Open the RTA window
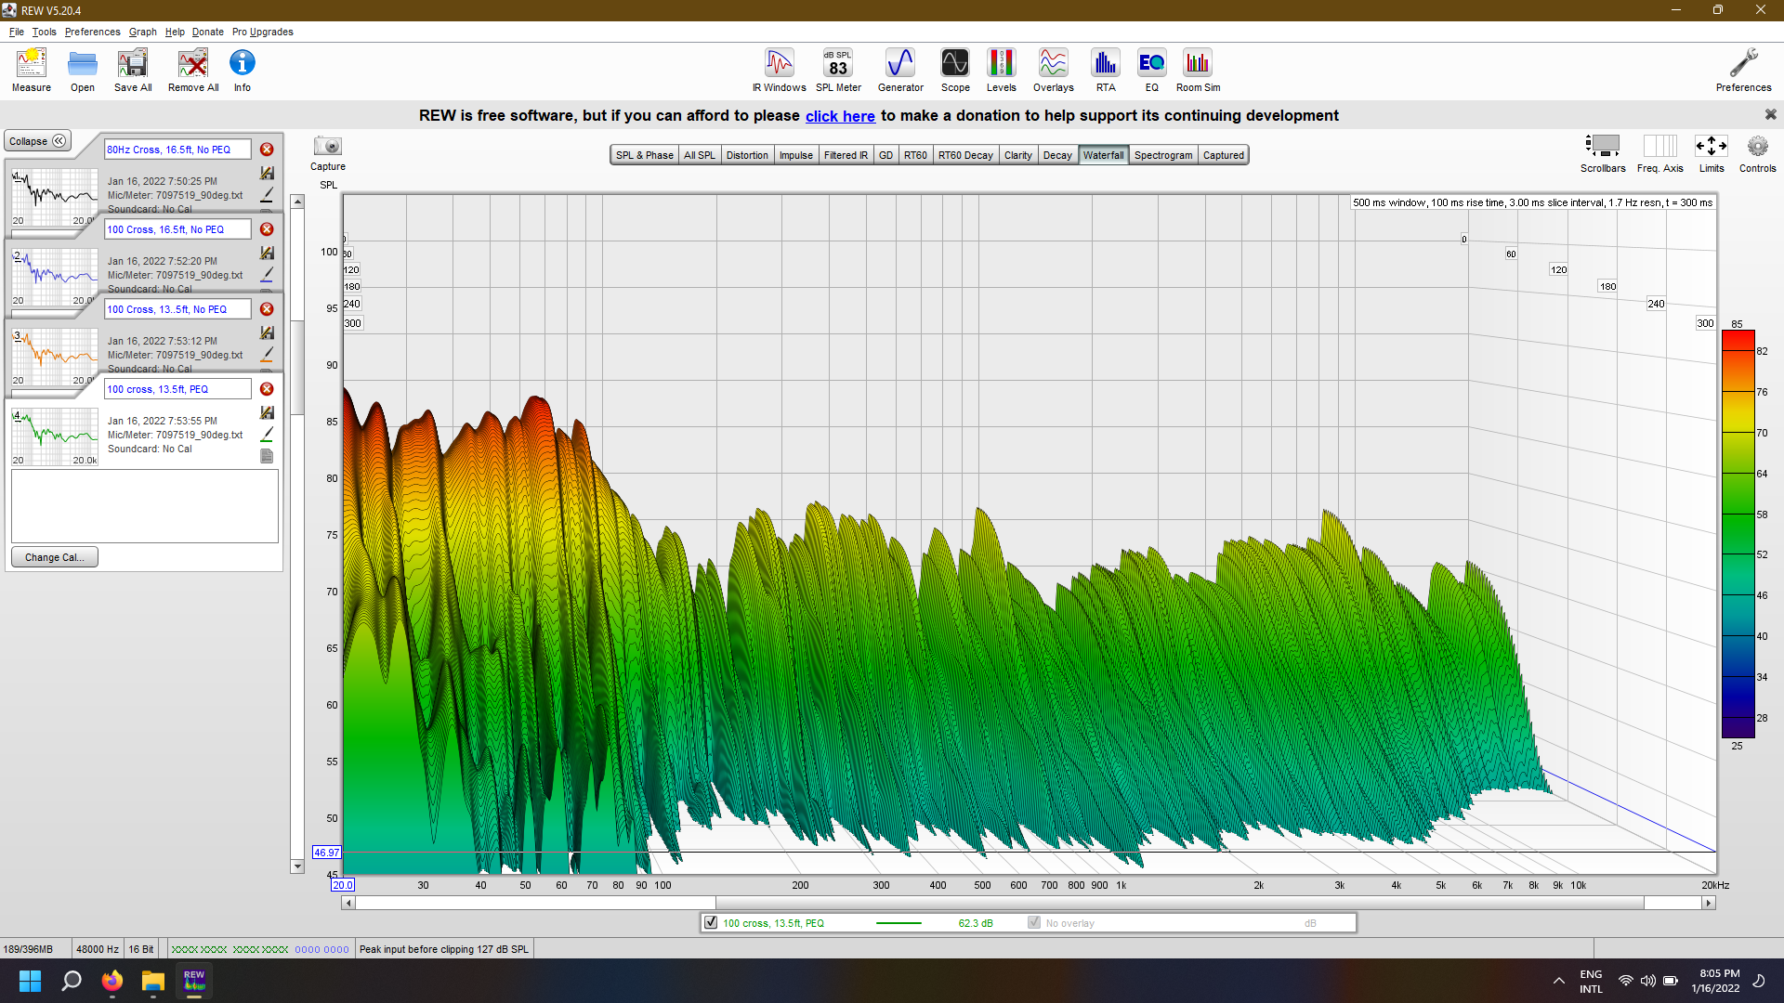Viewport: 1784px width, 1003px height. pos(1106,71)
